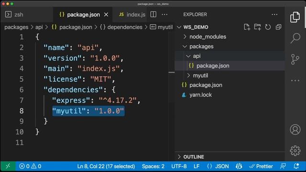The image size is (306, 172).
Task: Click the "express" dependency key
Action: 71,100
